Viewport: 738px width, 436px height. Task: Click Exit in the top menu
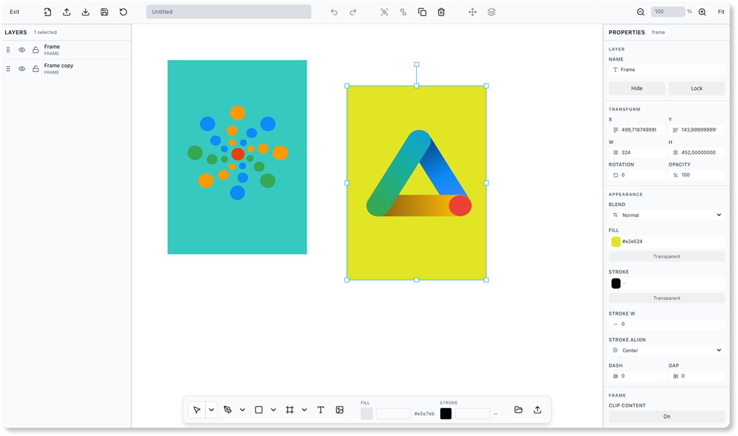[14, 12]
